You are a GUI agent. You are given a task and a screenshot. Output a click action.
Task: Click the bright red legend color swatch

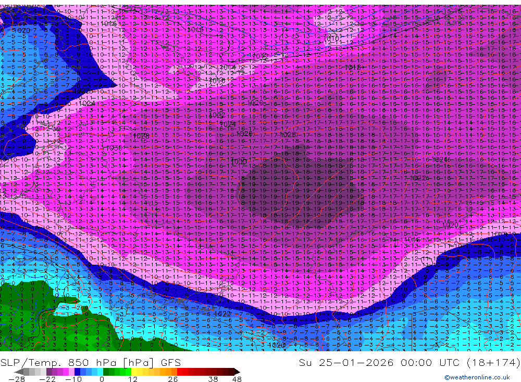click(x=180, y=372)
